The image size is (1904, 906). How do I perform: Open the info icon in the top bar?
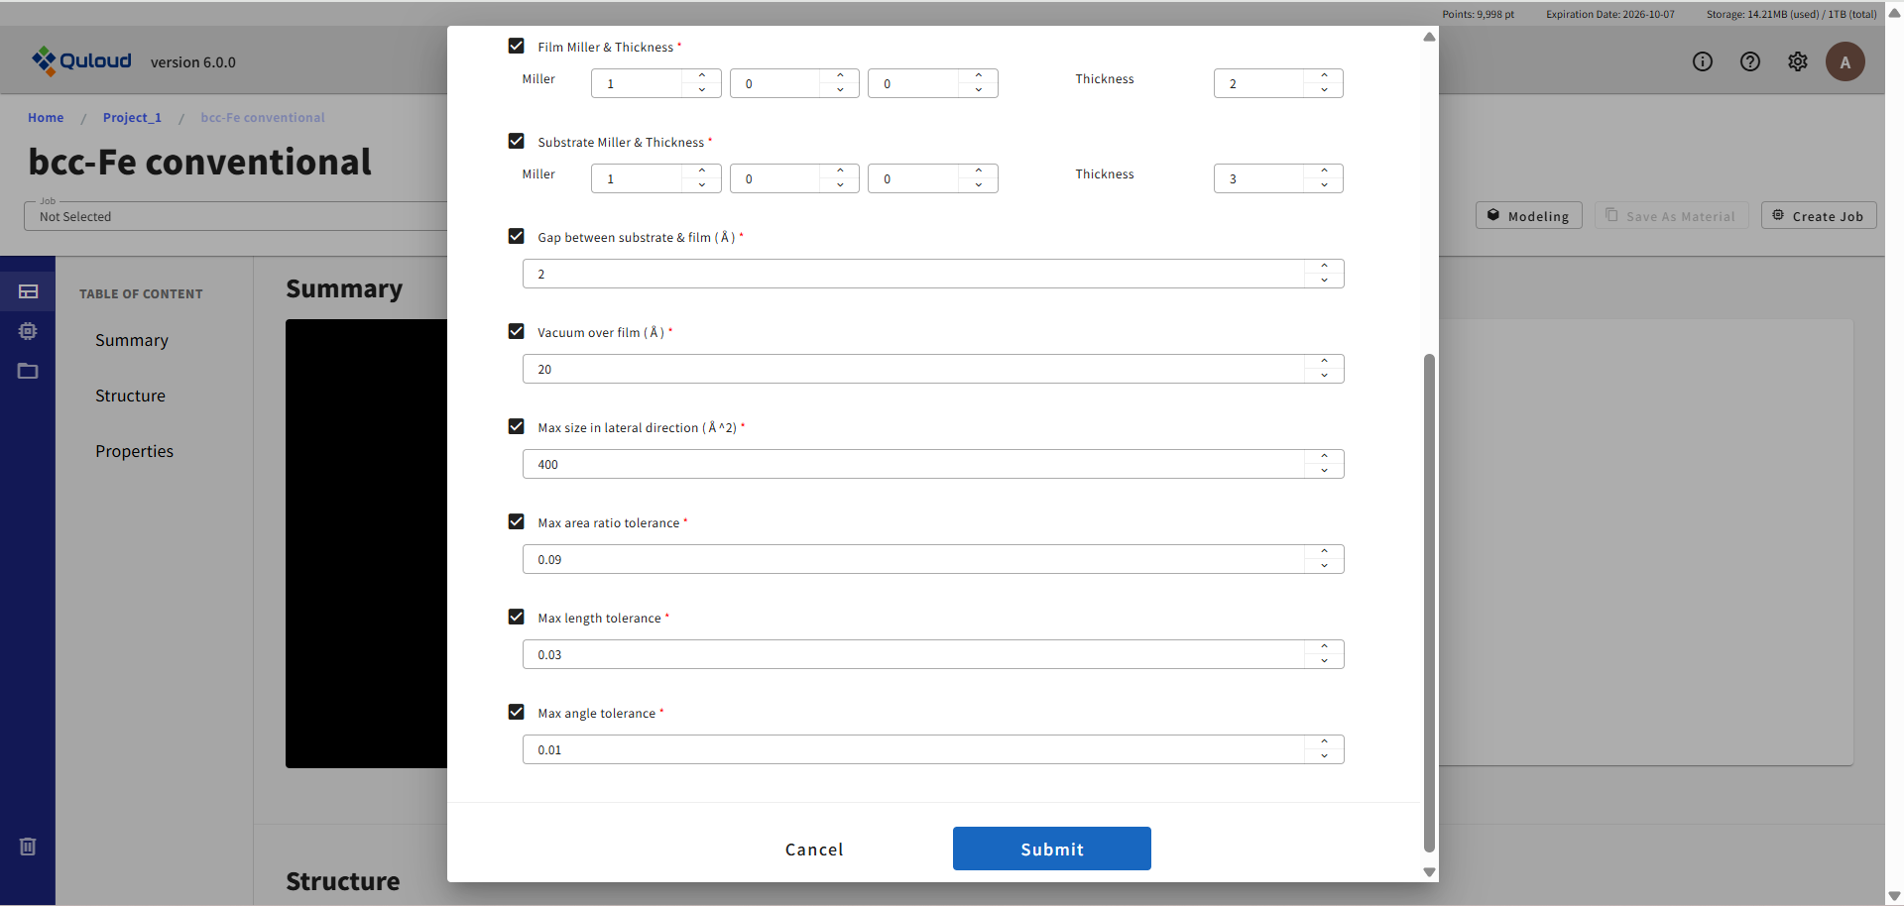click(x=1703, y=61)
